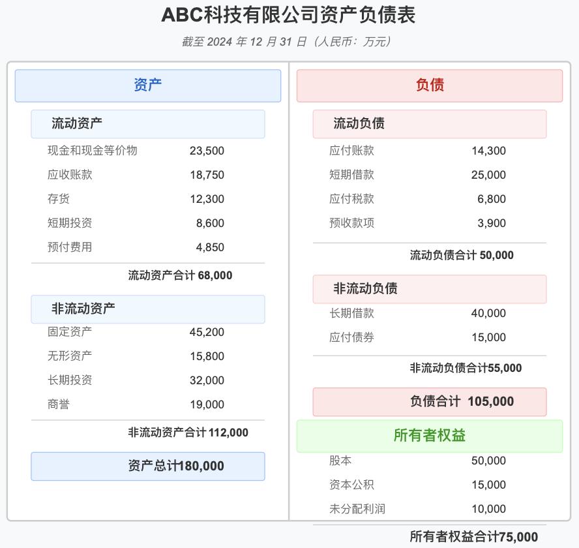Click the red 负债 section header
Viewport: 579px width, 548px height.
click(x=430, y=85)
